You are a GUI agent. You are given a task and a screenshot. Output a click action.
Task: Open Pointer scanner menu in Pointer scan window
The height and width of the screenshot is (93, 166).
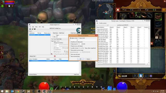[103, 23]
